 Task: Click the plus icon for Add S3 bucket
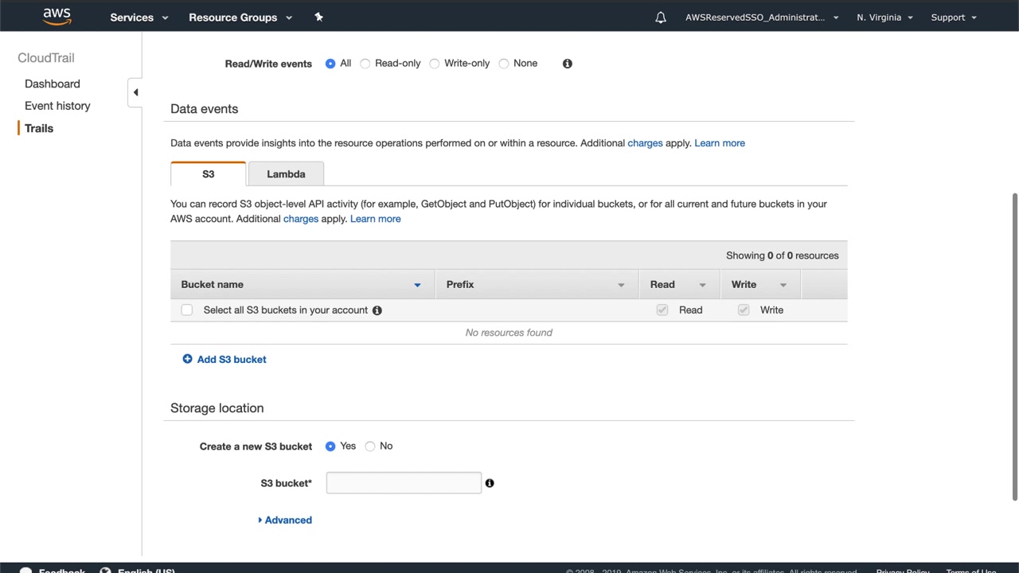pos(187,359)
